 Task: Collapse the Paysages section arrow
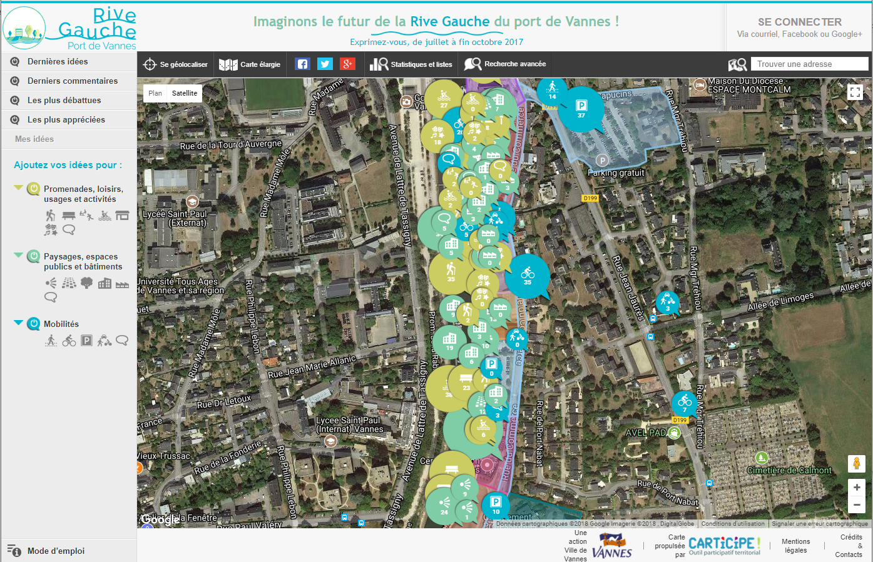[18, 255]
